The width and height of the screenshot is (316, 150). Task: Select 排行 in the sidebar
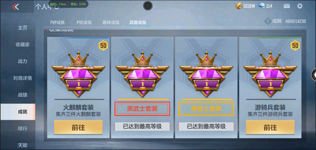coord(22,129)
